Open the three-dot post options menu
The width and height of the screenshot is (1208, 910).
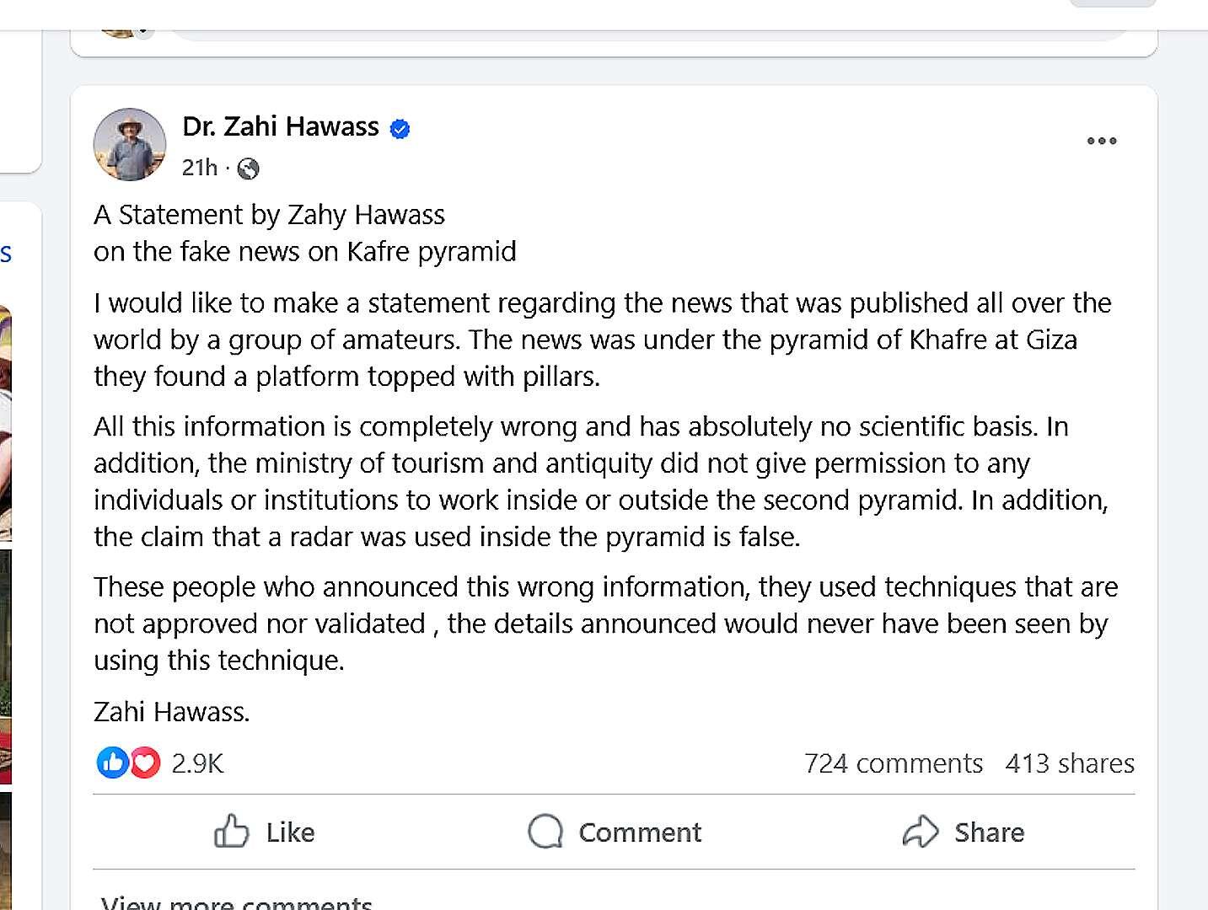click(x=1101, y=141)
